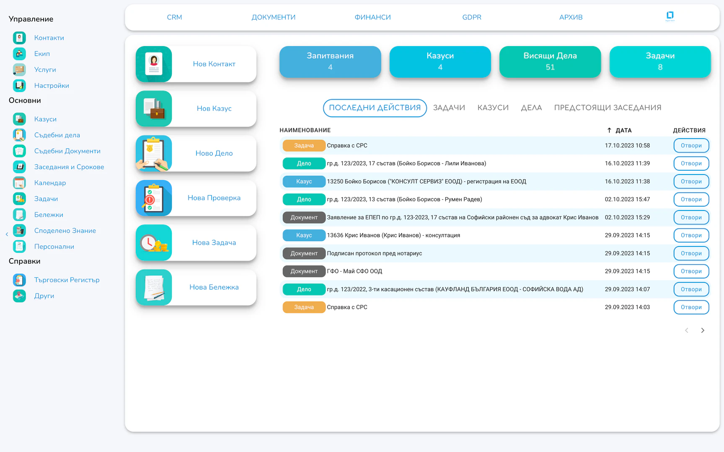This screenshot has height=452, width=724.
Task: Select the Нов Контакт card icon
Action: tap(154, 64)
